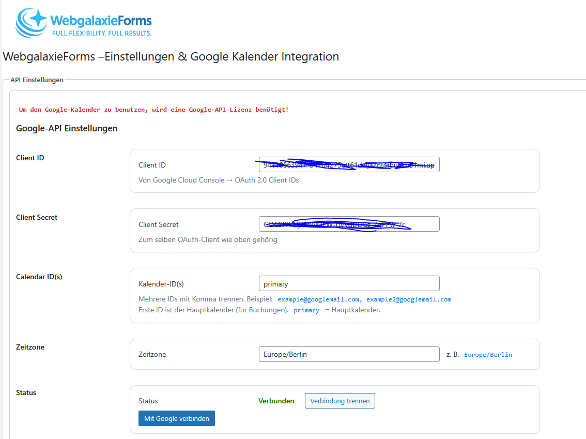Focus the Client ID input field

point(349,165)
